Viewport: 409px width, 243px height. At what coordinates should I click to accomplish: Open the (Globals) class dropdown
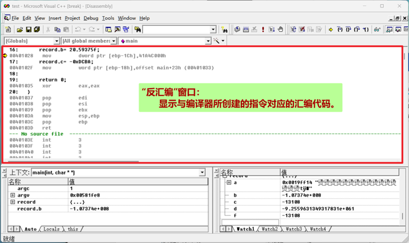57,41
